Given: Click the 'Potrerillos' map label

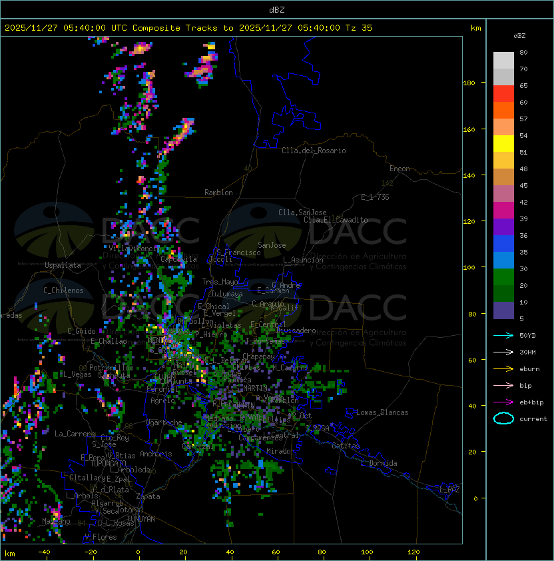Looking at the screenshot, I should [x=111, y=368].
